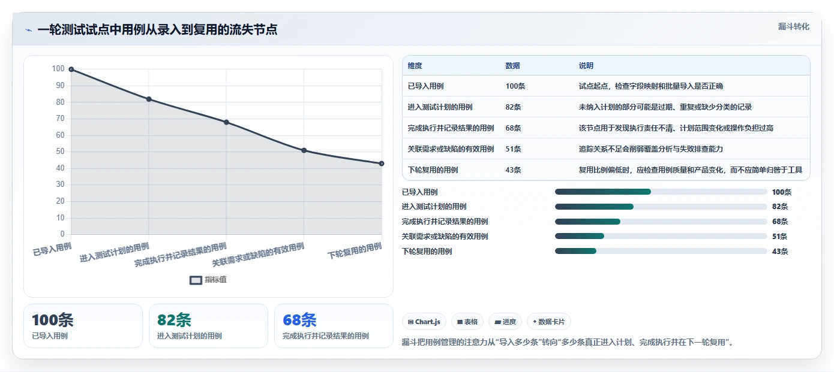Click the chart x-axis label 下轮复用的用例

click(355, 251)
